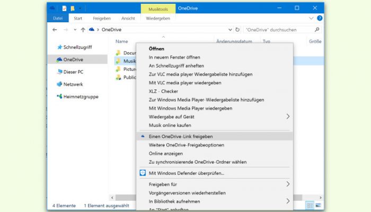Choose In neuem Fenster öffnen

(215, 57)
